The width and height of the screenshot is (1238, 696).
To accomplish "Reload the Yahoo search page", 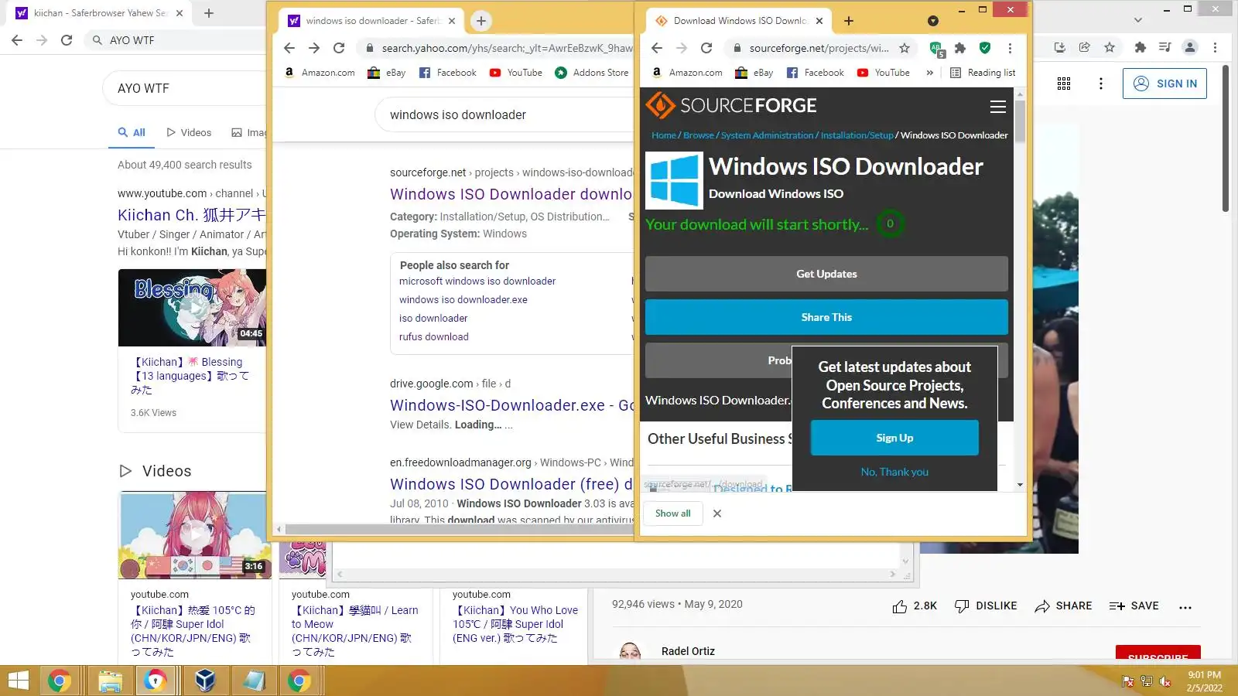I will [339, 48].
